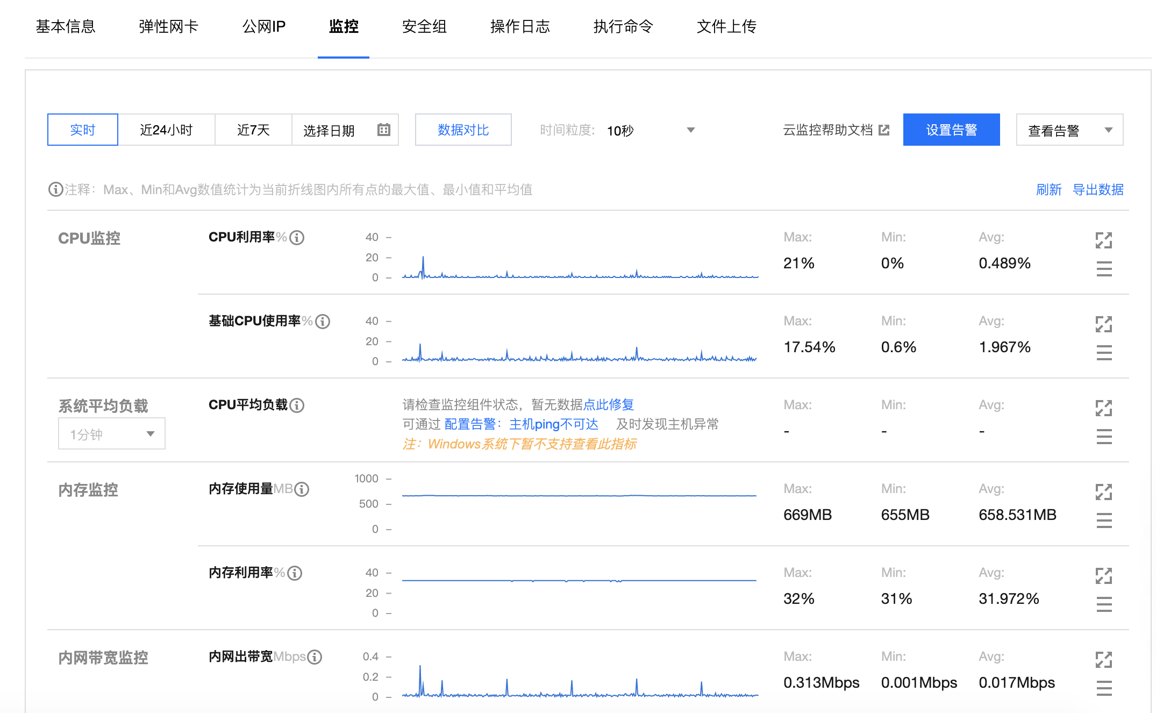Open the CPU平均负载 chart hamburger menu
The image size is (1156, 713).
[1104, 436]
